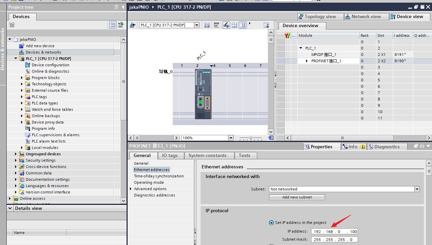The image size is (432, 245).
Task: Click the hardware catalog info icon in toolbar
Action: tap(266, 25)
